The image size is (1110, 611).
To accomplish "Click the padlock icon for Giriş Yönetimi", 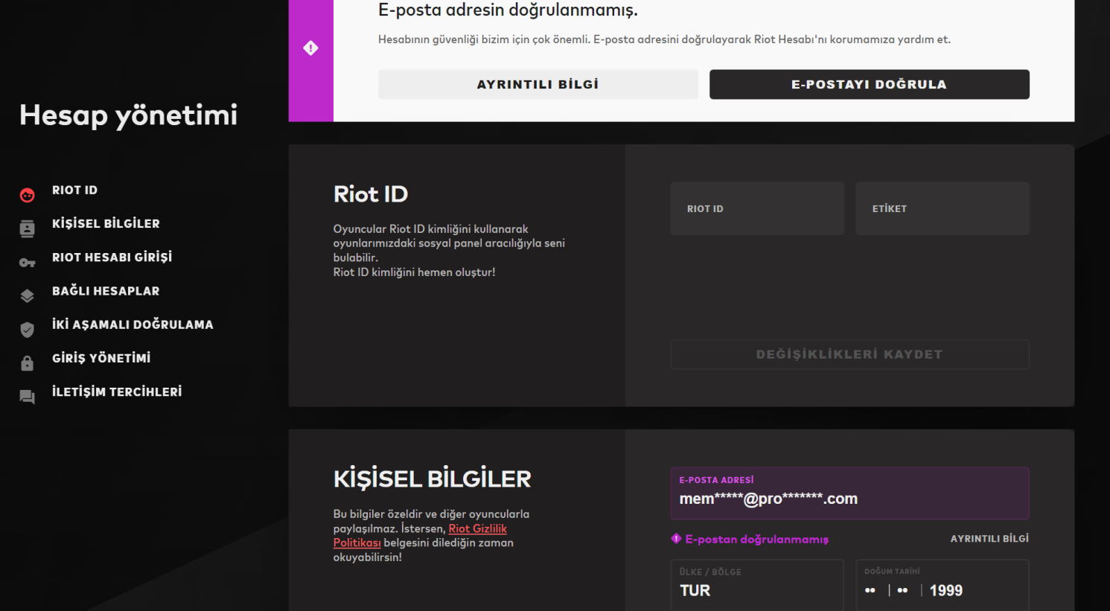I will click(x=28, y=362).
